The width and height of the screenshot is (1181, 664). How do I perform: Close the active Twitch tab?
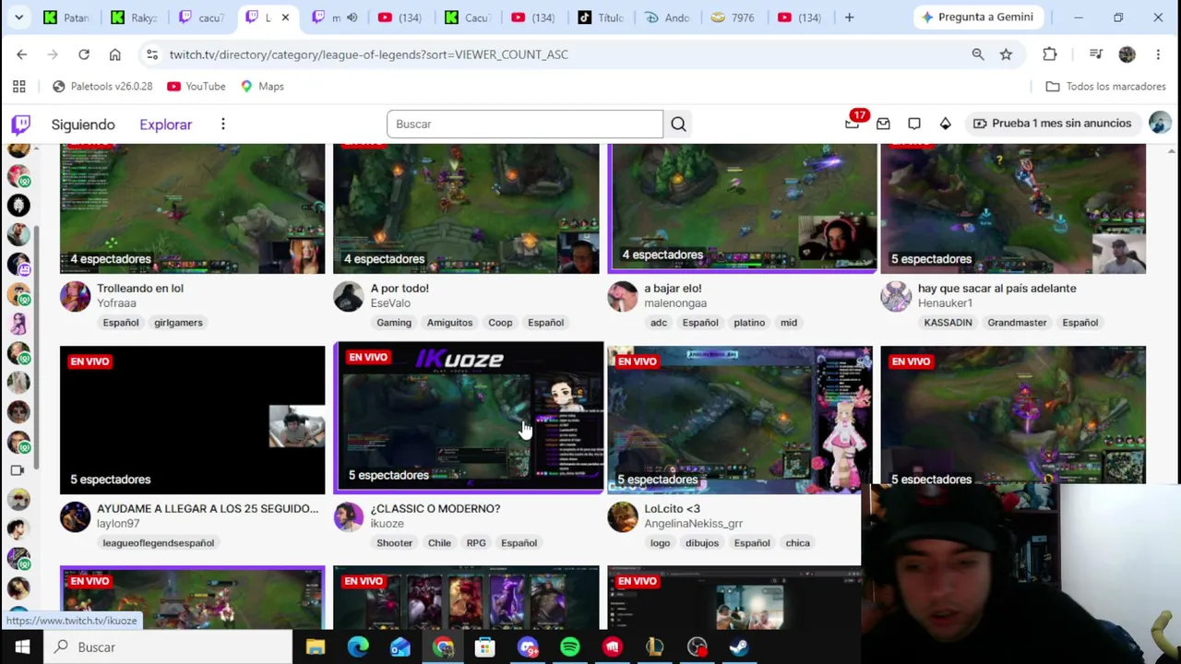[285, 18]
